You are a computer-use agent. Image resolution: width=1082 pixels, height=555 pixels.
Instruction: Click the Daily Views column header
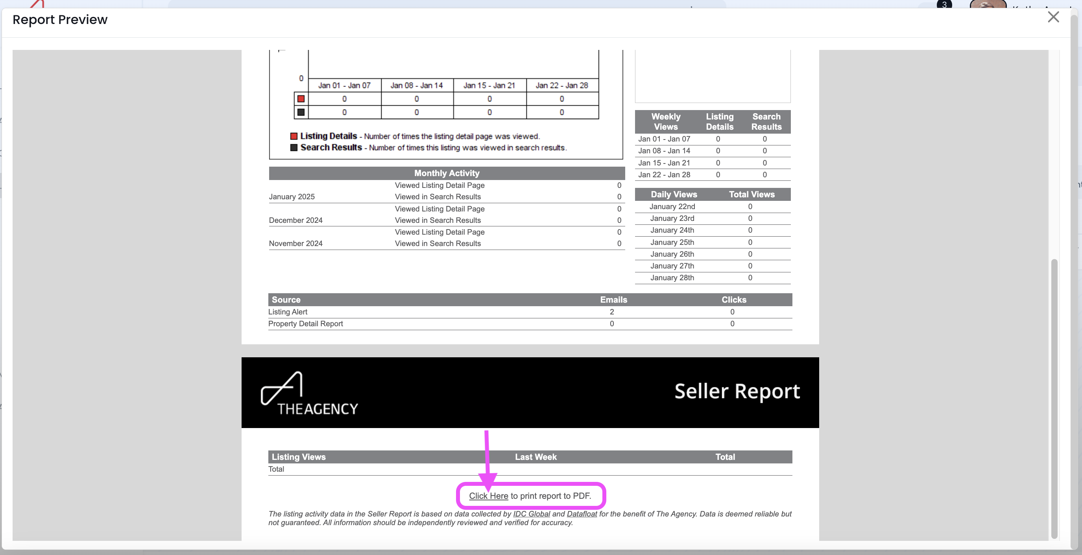point(674,195)
